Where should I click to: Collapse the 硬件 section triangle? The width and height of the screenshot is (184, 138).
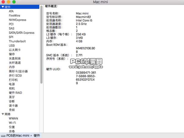3,7
